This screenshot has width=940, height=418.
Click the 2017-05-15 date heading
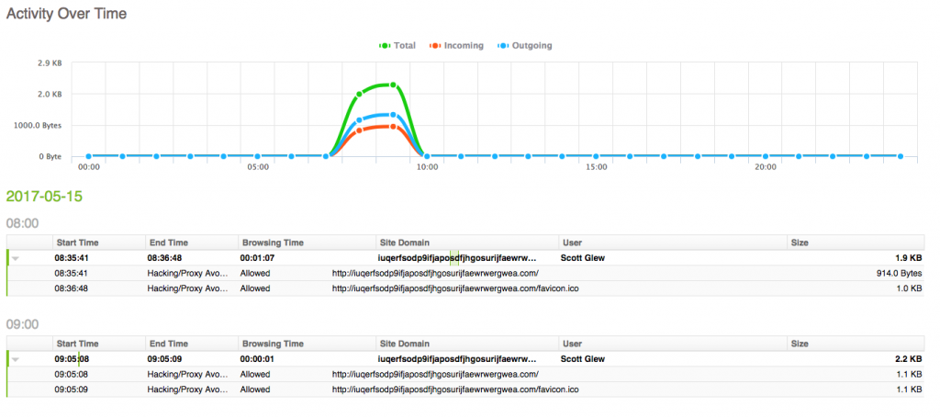pos(44,196)
